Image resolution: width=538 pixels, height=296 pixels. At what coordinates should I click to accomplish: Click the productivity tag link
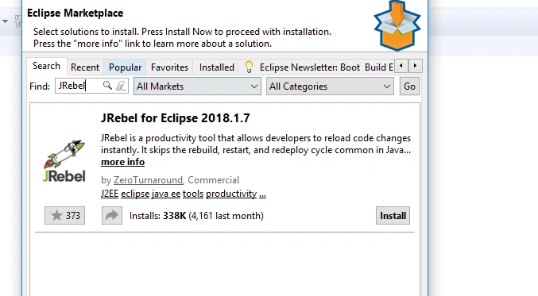[231, 194]
